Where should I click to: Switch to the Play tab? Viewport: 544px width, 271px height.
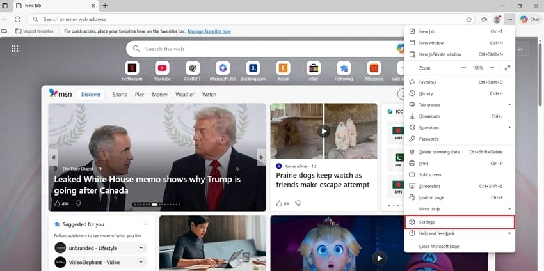coord(140,94)
